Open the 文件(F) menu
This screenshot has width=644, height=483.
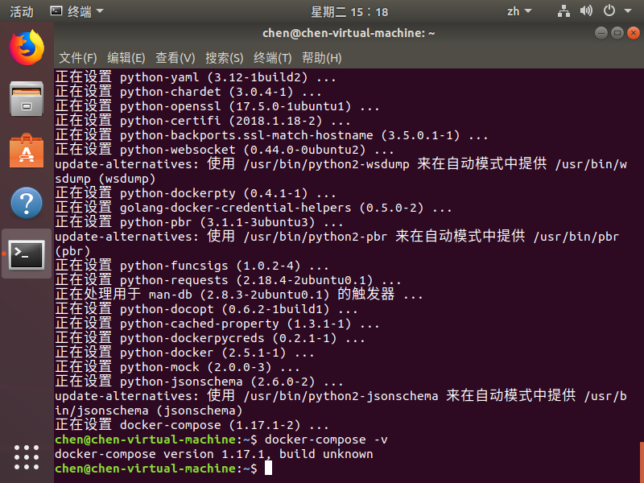coord(77,58)
